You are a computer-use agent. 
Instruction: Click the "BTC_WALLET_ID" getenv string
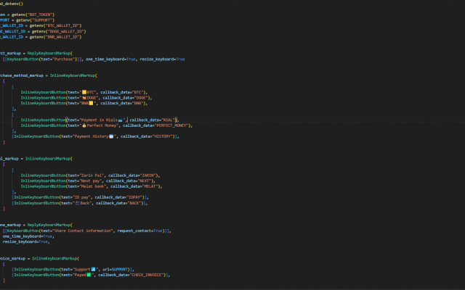(x=62, y=26)
